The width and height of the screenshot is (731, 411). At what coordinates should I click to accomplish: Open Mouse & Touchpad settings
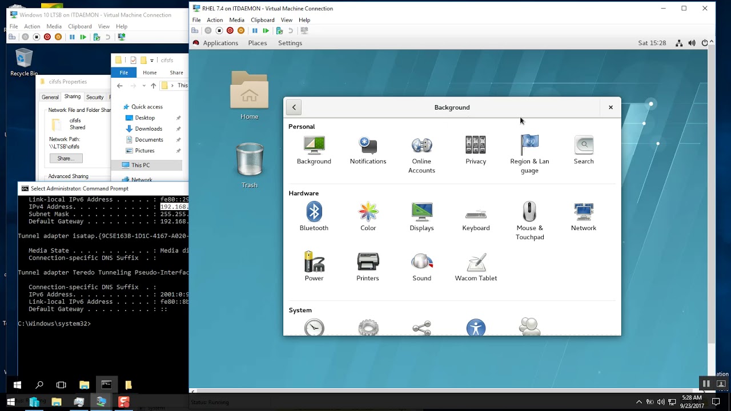pos(529,221)
